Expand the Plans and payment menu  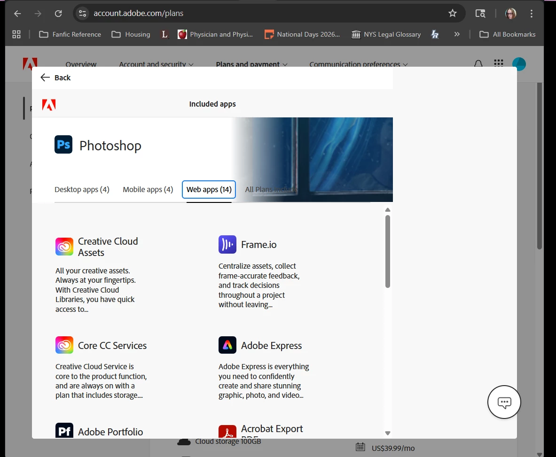click(251, 64)
